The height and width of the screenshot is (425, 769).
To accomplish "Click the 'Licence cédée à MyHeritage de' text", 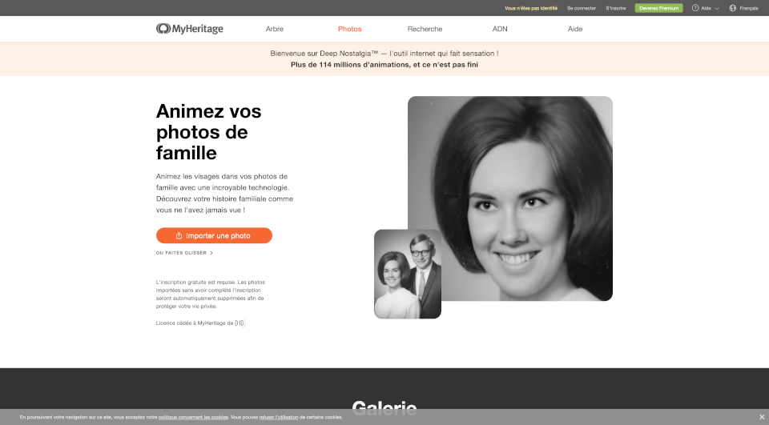I will 195,323.
